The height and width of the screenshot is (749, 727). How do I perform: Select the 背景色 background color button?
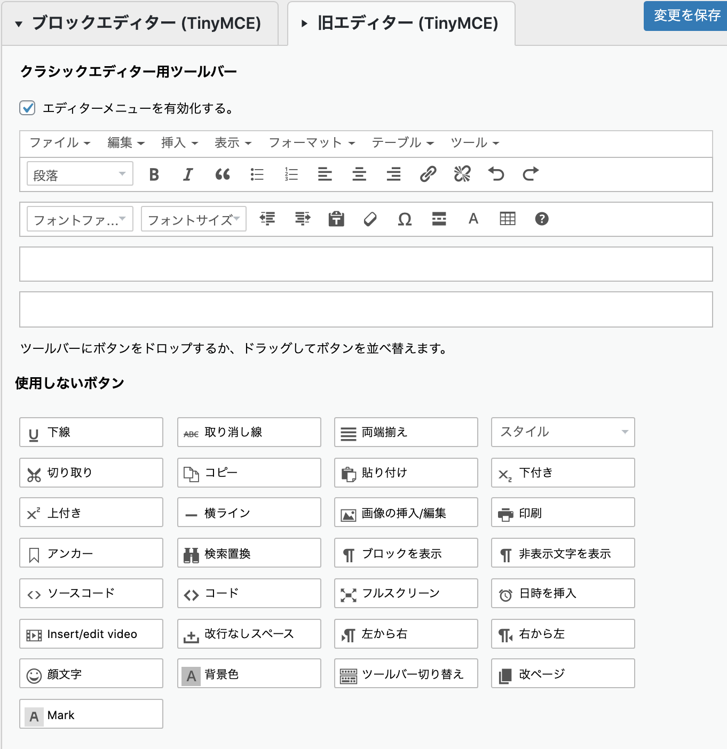[x=249, y=673]
